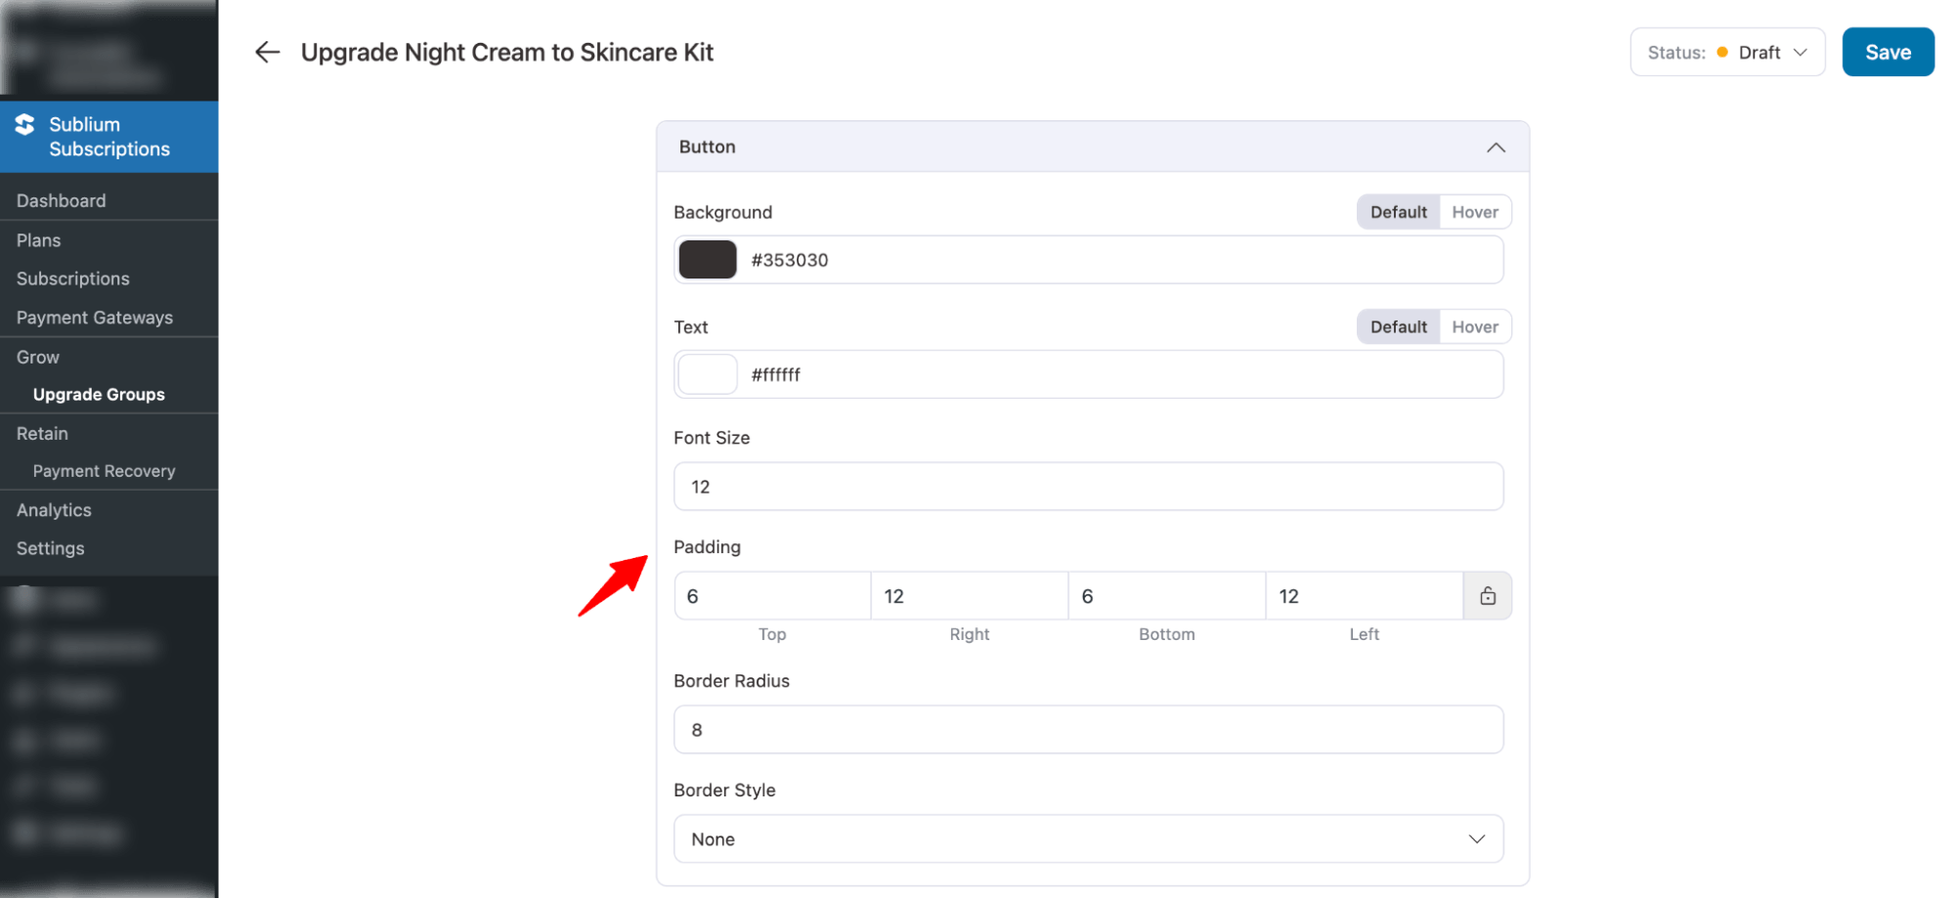Select Default state for Background
Viewport: 1954px width, 899px height.
pyautogui.click(x=1398, y=212)
